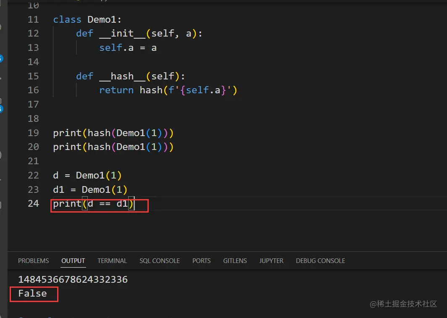
Task: Place cursor on 'self.a = a' line
Action: coord(128,47)
